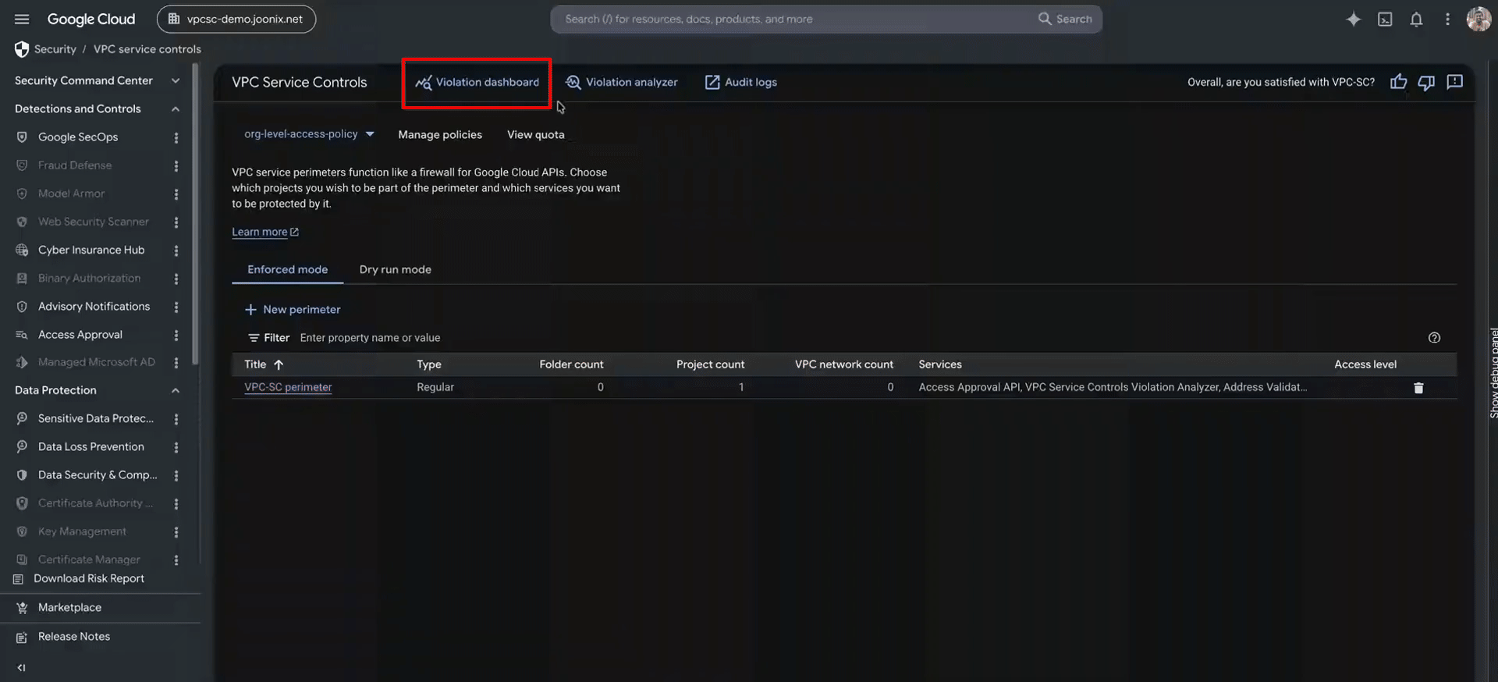Open the vpcsc-demo.joonix.net project picker
The height and width of the screenshot is (682, 1498).
click(x=236, y=20)
